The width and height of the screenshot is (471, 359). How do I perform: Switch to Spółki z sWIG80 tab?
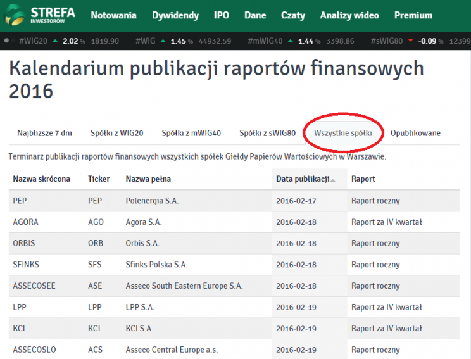[268, 133]
